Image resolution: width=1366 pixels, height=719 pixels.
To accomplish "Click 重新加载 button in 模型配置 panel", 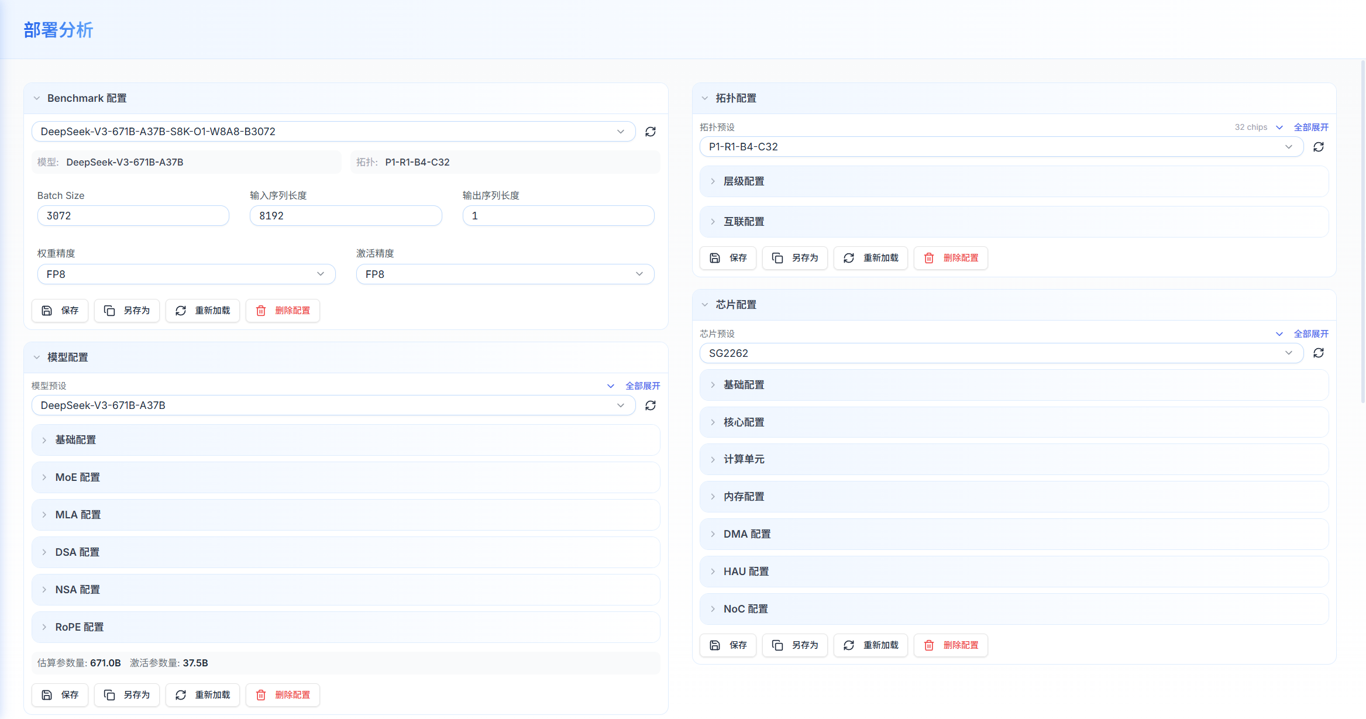I will click(202, 695).
